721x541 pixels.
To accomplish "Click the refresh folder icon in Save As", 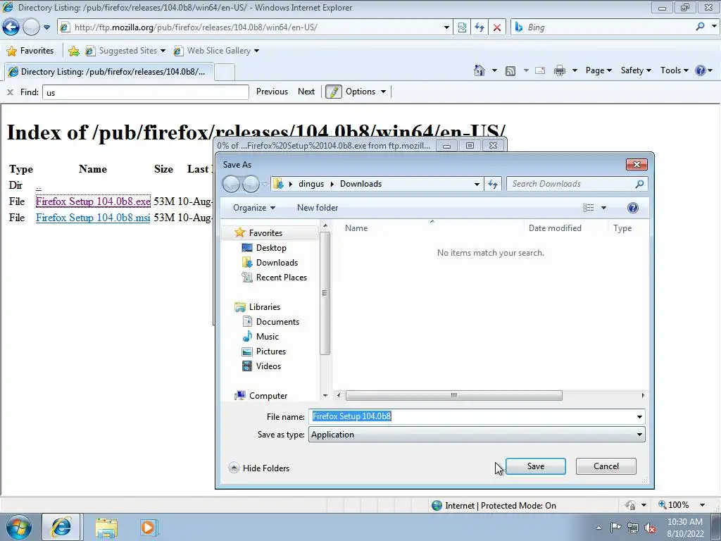I will click(x=493, y=184).
